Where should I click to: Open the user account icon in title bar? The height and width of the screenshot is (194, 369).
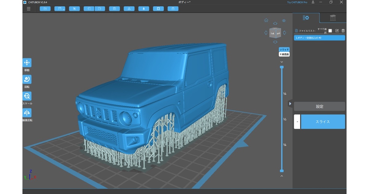click(x=313, y=2)
